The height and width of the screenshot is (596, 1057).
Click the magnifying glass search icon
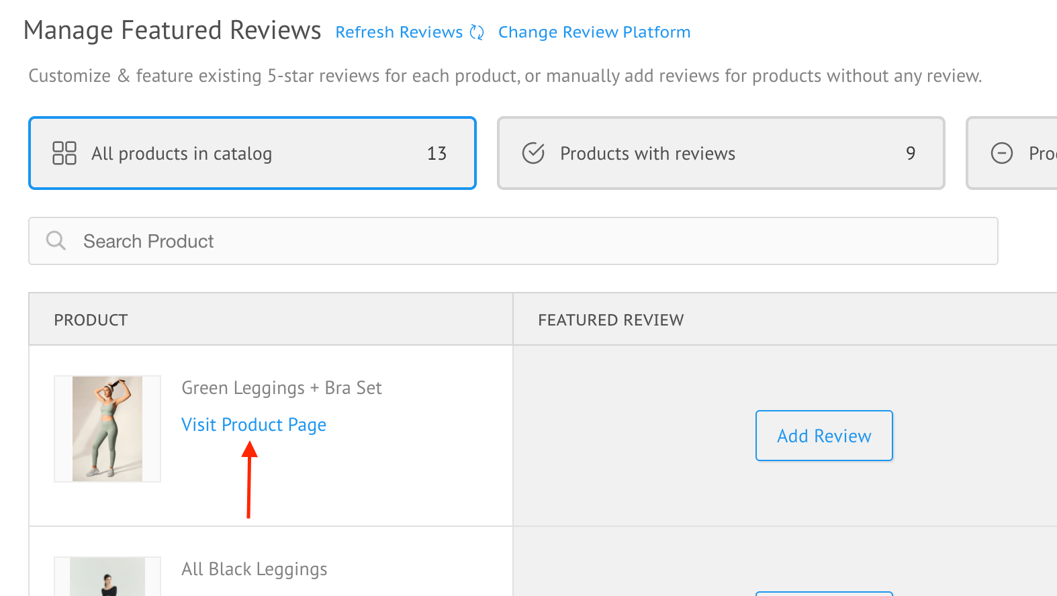pos(56,240)
